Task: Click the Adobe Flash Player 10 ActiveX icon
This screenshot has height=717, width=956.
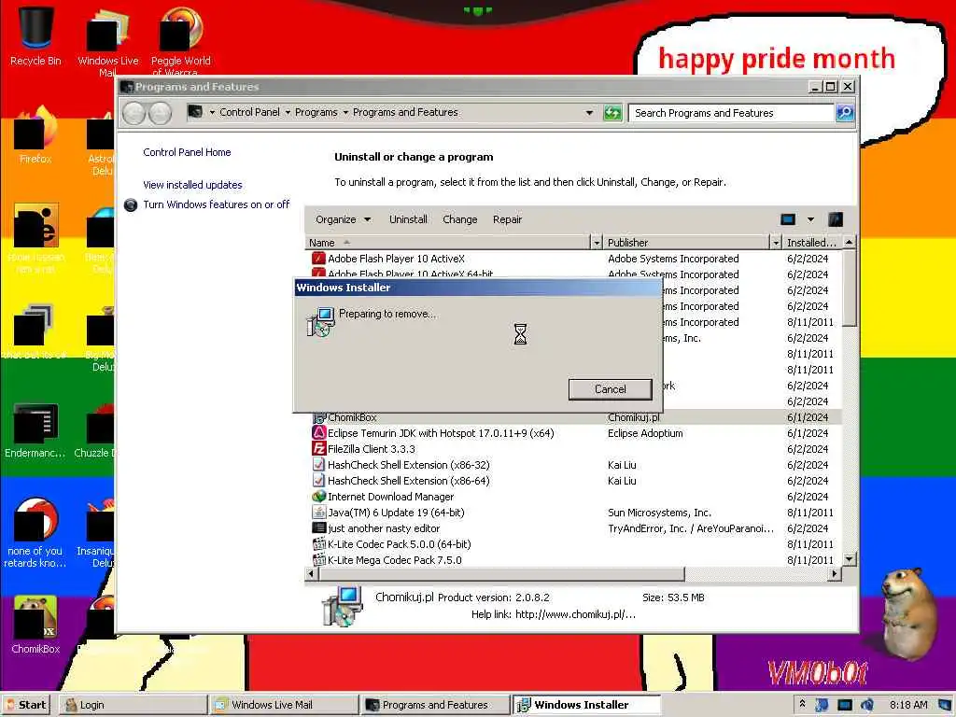Action: (x=318, y=259)
